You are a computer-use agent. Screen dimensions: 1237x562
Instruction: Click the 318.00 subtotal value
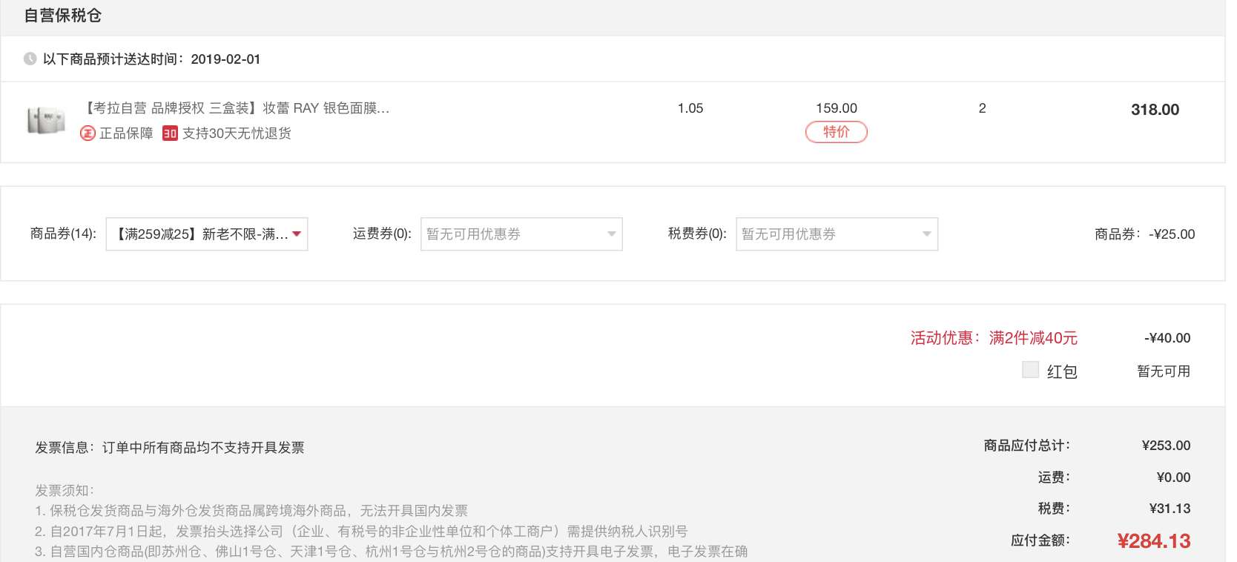pyautogui.click(x=1155, y=110)
